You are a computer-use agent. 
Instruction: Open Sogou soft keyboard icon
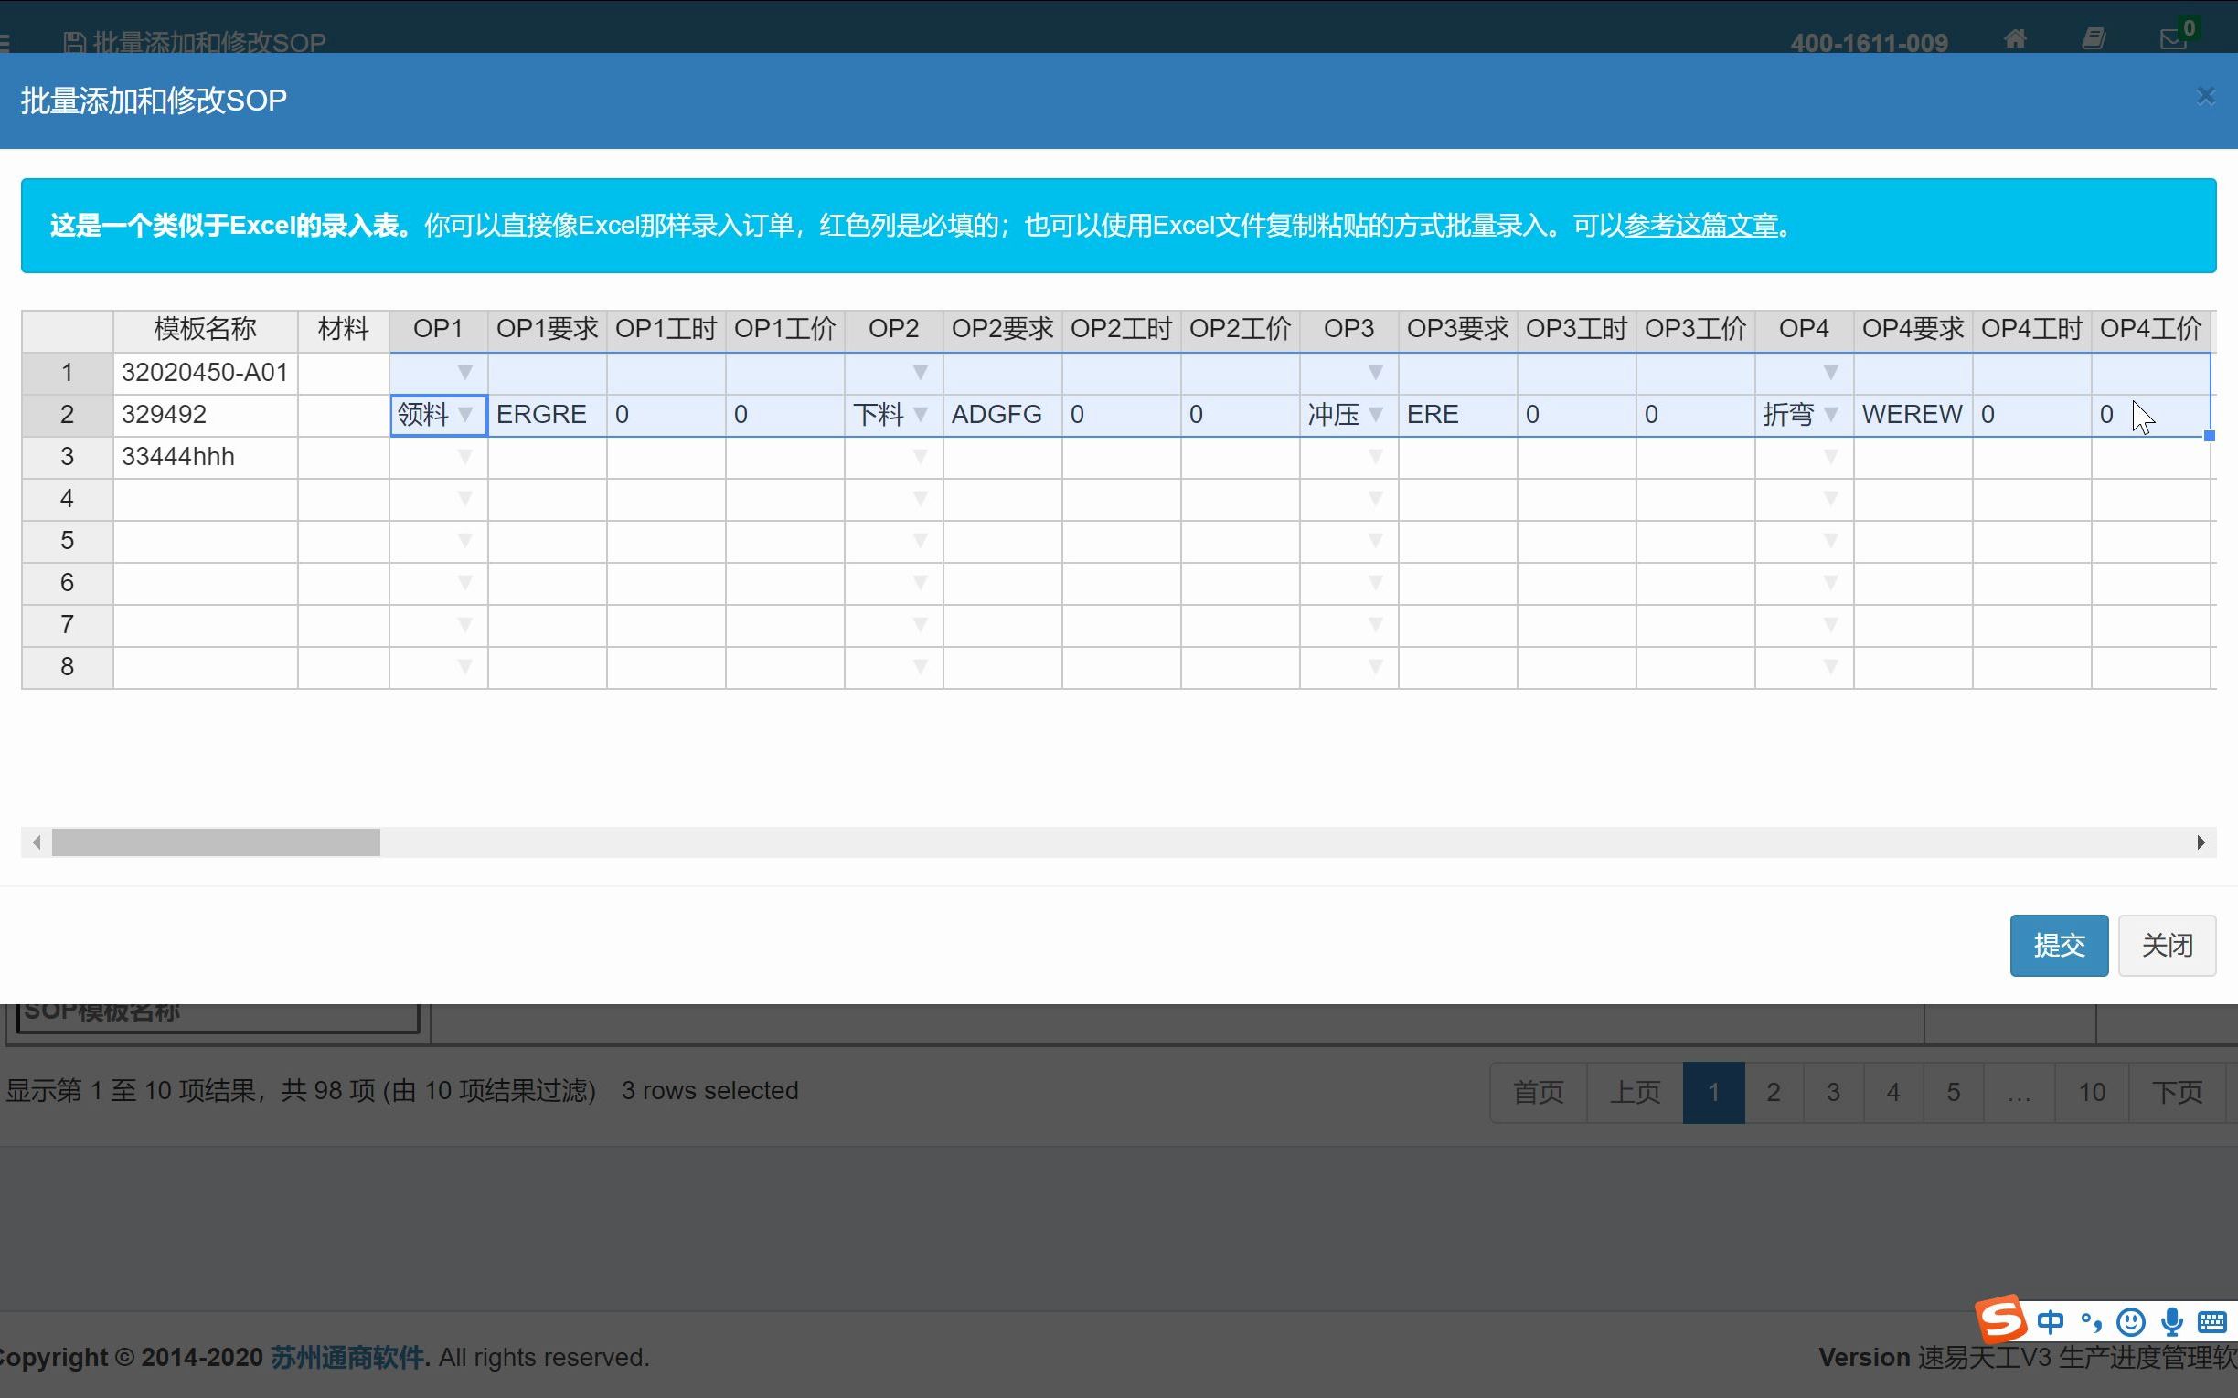pos(2212,1322)
